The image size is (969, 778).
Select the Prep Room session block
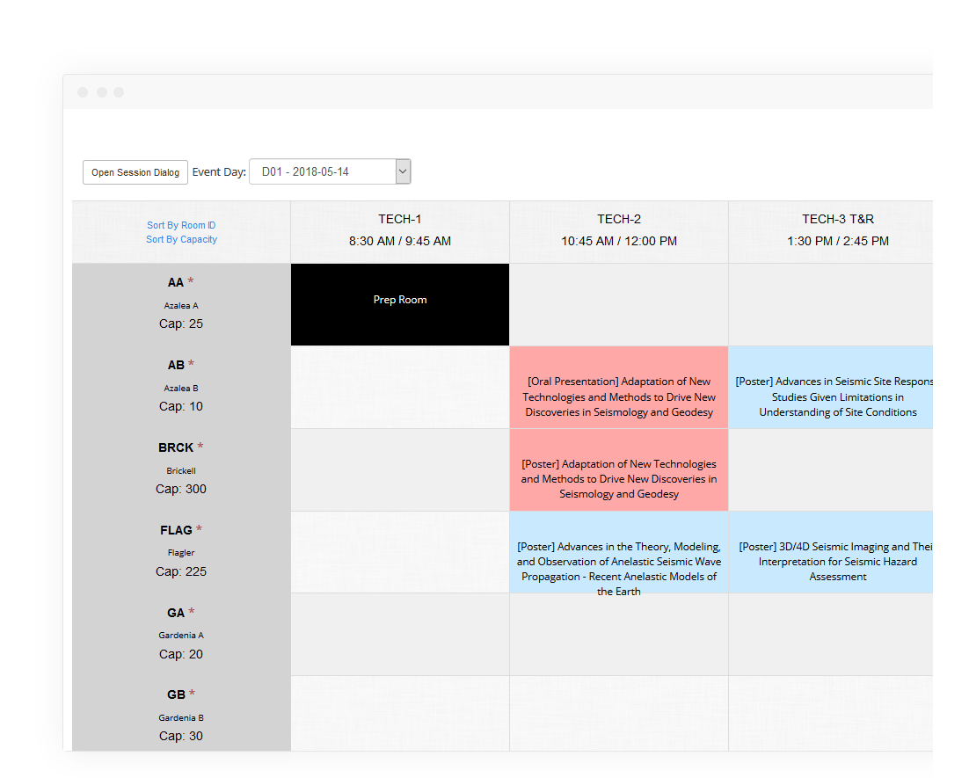click(400, 305)
